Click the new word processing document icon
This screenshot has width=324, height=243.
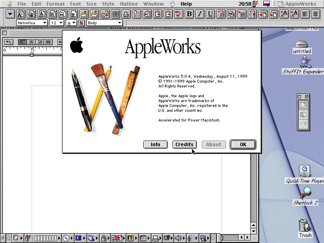pyautogui.click(x=21, y=14)
